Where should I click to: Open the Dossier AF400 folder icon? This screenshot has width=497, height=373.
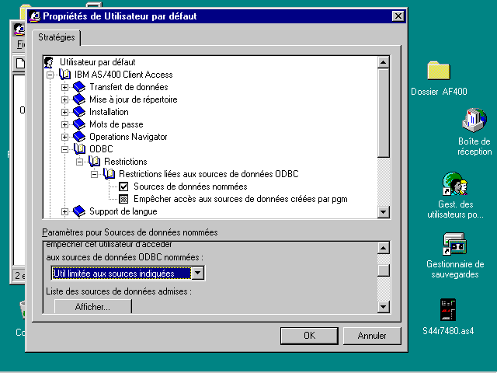439,71
